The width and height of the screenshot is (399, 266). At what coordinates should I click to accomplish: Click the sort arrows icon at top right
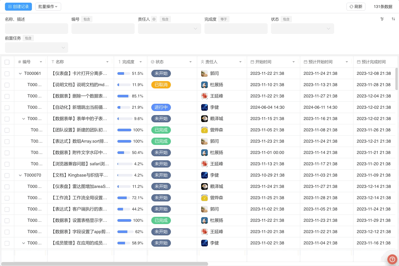[x=393, y=19]
